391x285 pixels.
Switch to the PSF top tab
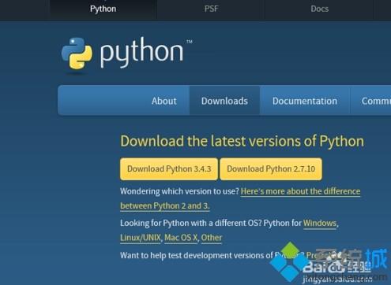[x=211, y=9]
